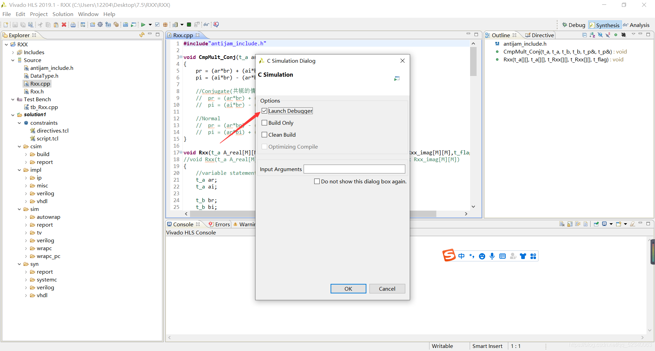Click CmpMult_Conj entry in Outline
This screenshot has height=351, width=655.
pos(561,52)
